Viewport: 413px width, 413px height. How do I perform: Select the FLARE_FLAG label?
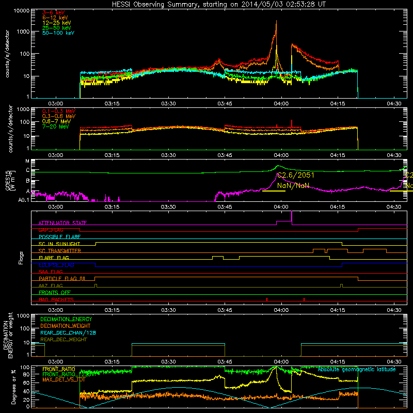coord(54,258)
